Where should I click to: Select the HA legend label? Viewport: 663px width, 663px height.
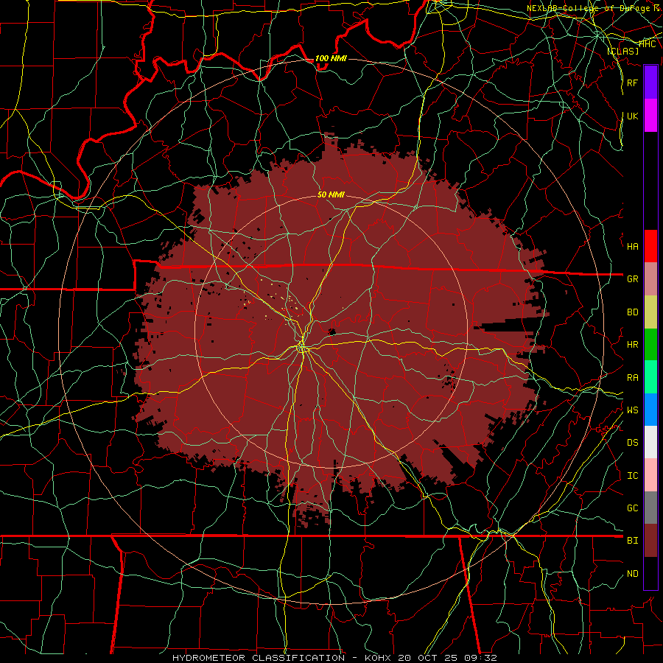(632, 247)
